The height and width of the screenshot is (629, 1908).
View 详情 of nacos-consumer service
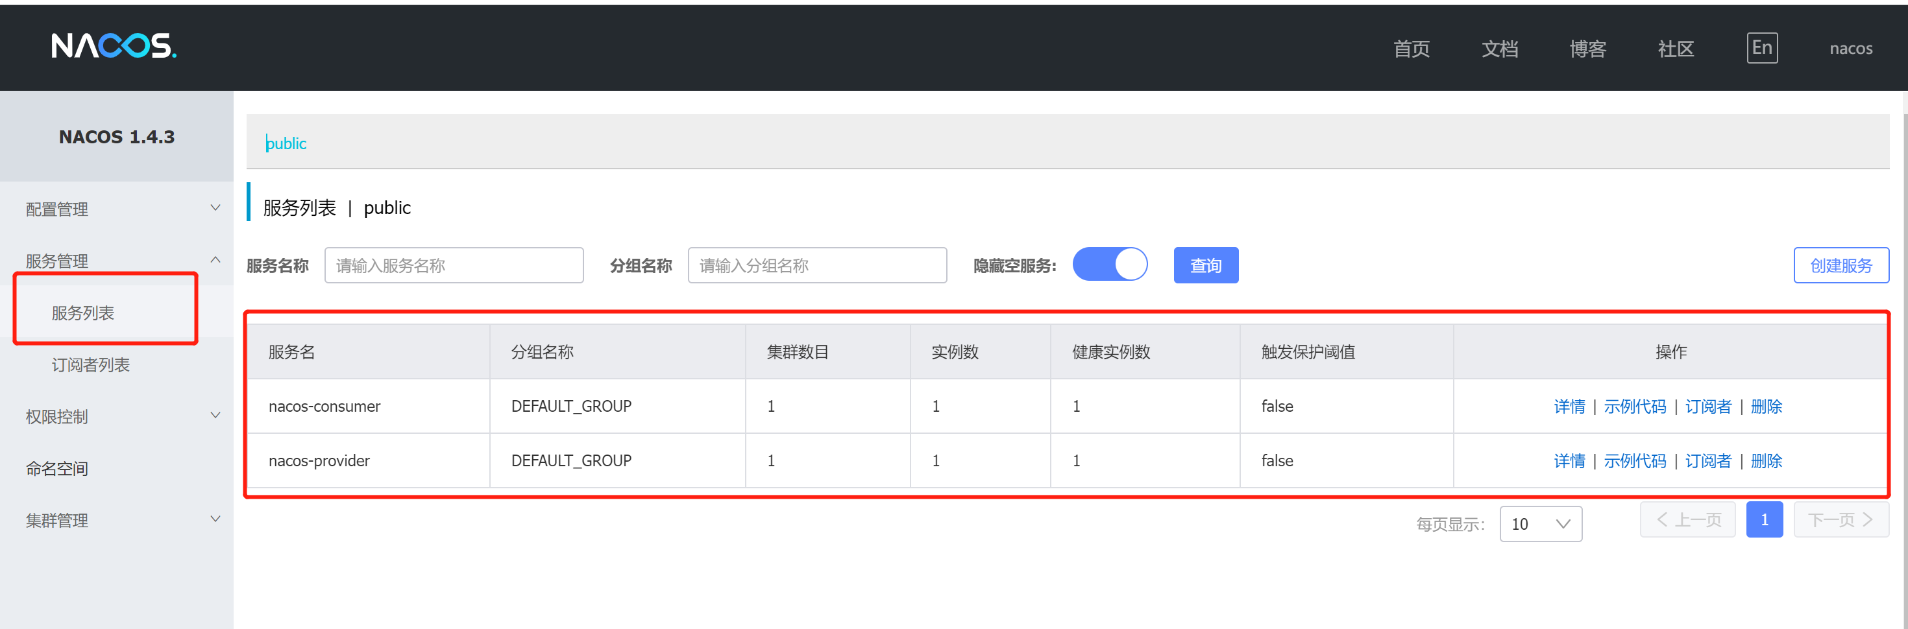[x=1571, y=405]
